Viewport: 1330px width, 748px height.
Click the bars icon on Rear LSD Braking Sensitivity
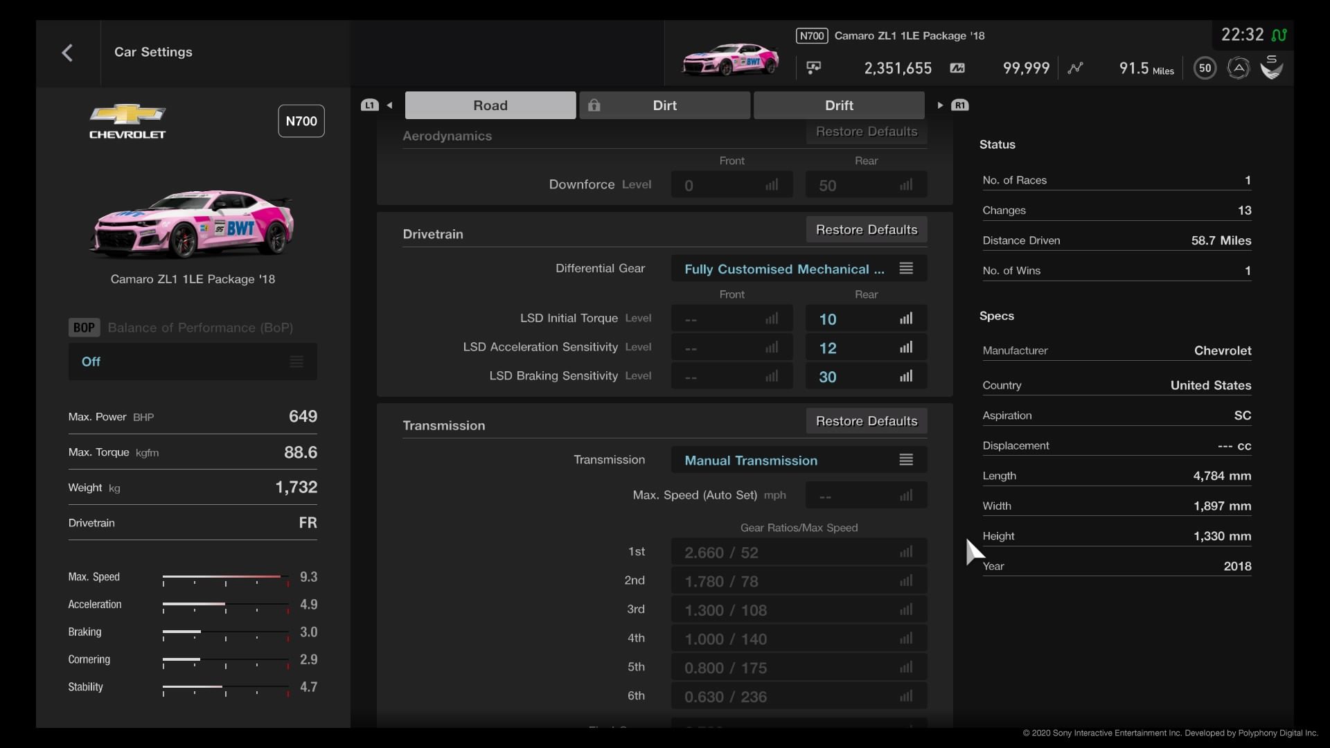click(906, 377)
